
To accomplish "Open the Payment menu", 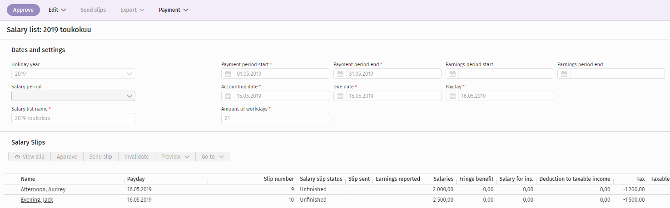I will [173, 10].
